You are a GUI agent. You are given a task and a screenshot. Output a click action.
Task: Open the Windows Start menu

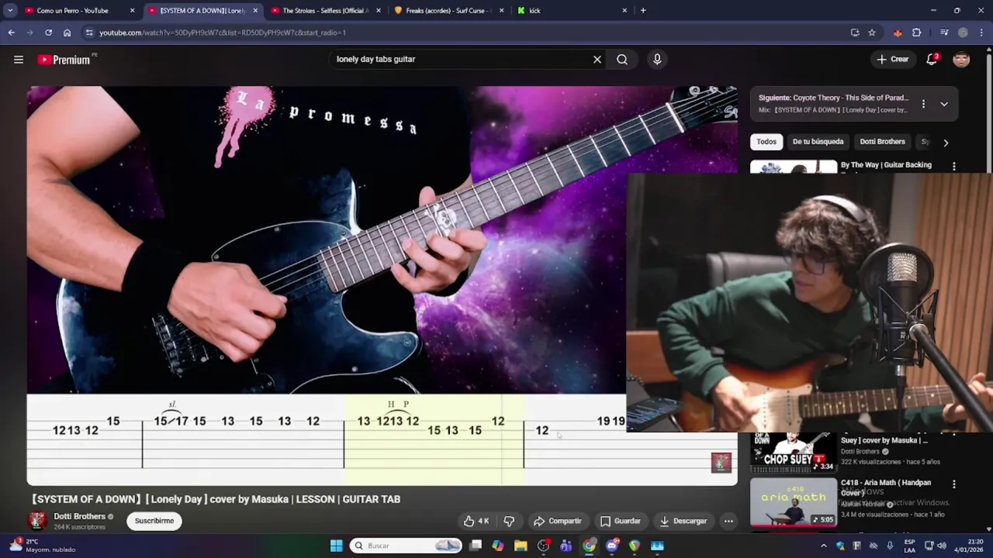tap(337, 546)
